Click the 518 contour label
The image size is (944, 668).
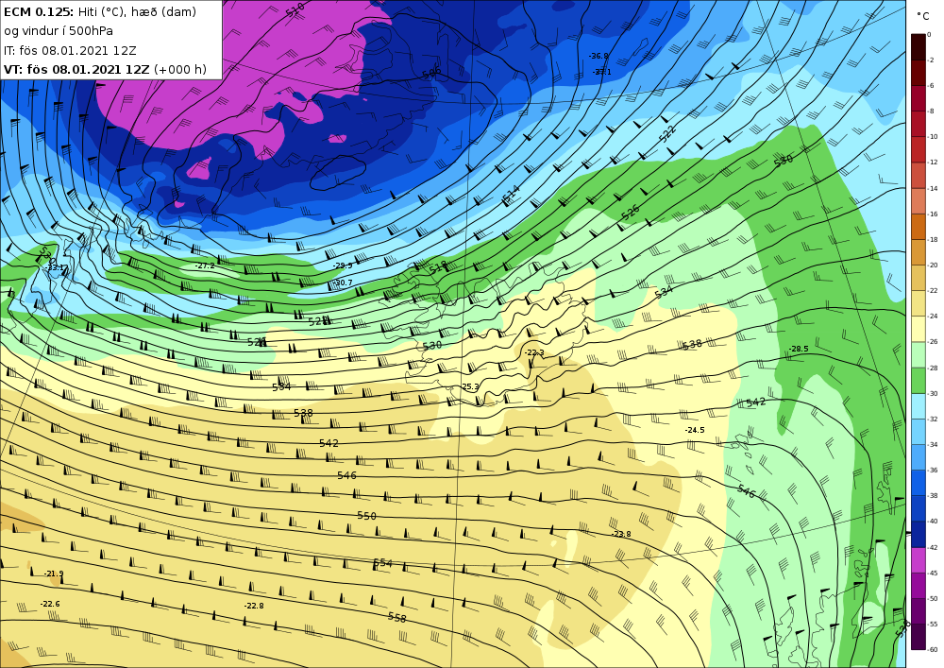click(438, 267)
